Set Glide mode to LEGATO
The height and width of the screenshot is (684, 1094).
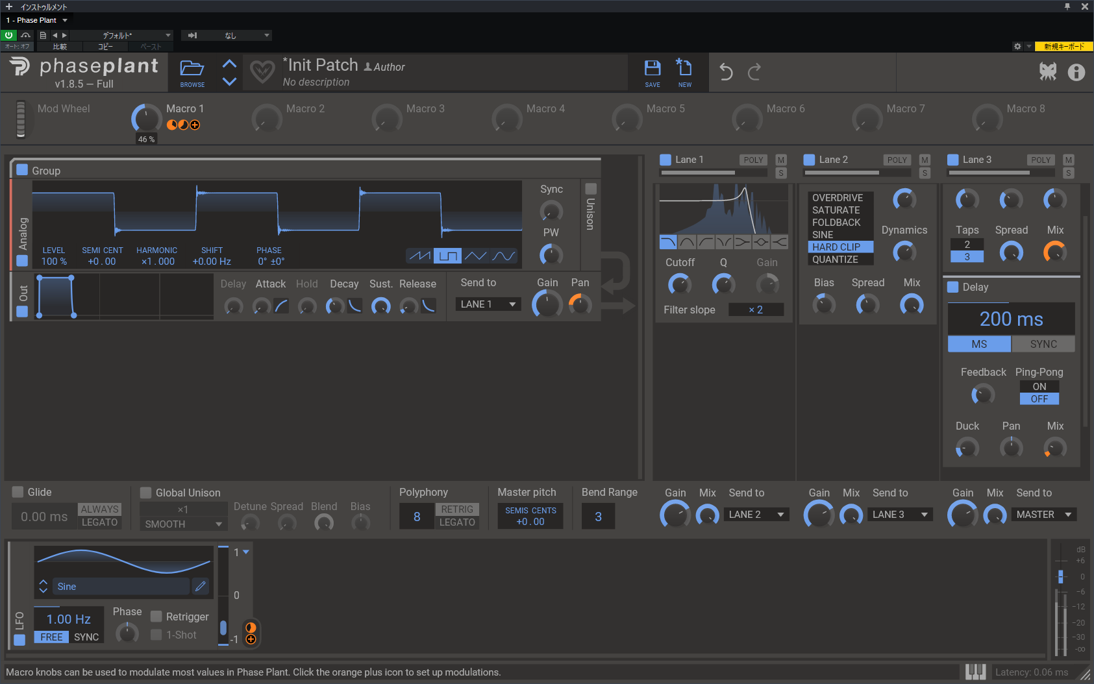(99, 522)
